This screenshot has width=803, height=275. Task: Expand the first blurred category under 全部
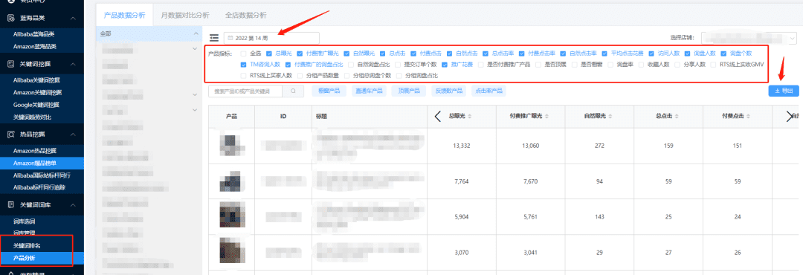[x=195, y=48]
